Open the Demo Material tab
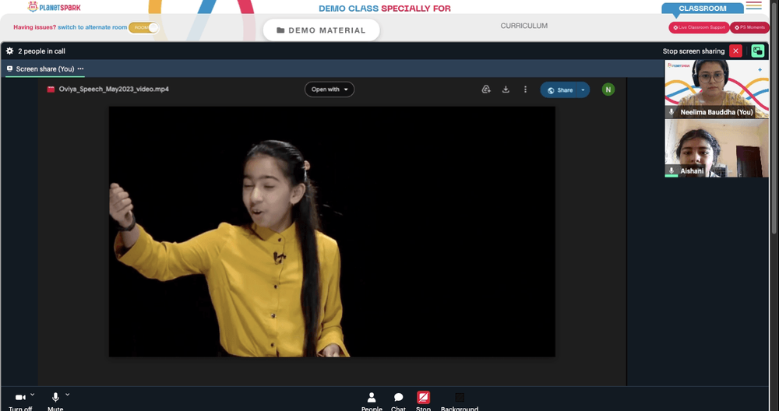The image size is (779, 411). tap(321, 30)
